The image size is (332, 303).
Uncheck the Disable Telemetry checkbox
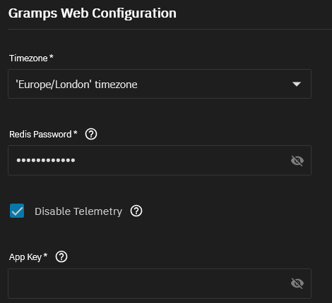17,211
